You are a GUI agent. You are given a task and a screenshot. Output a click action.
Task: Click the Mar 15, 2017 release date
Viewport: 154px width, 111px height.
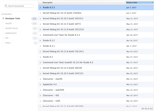point(132,79)
